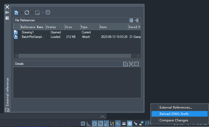Select Reload DWG Xrefs menu item
The image size is (209, 127).
[x=174, y=114]
